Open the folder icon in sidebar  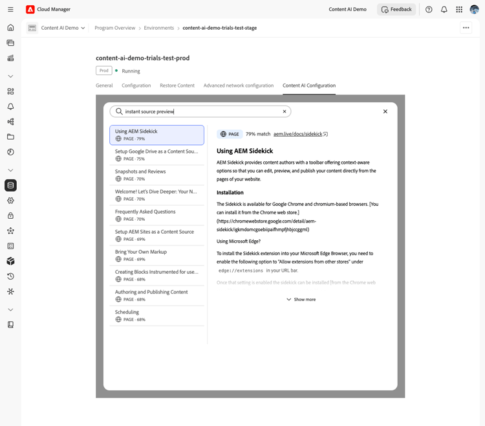click(x=10, y=137)
